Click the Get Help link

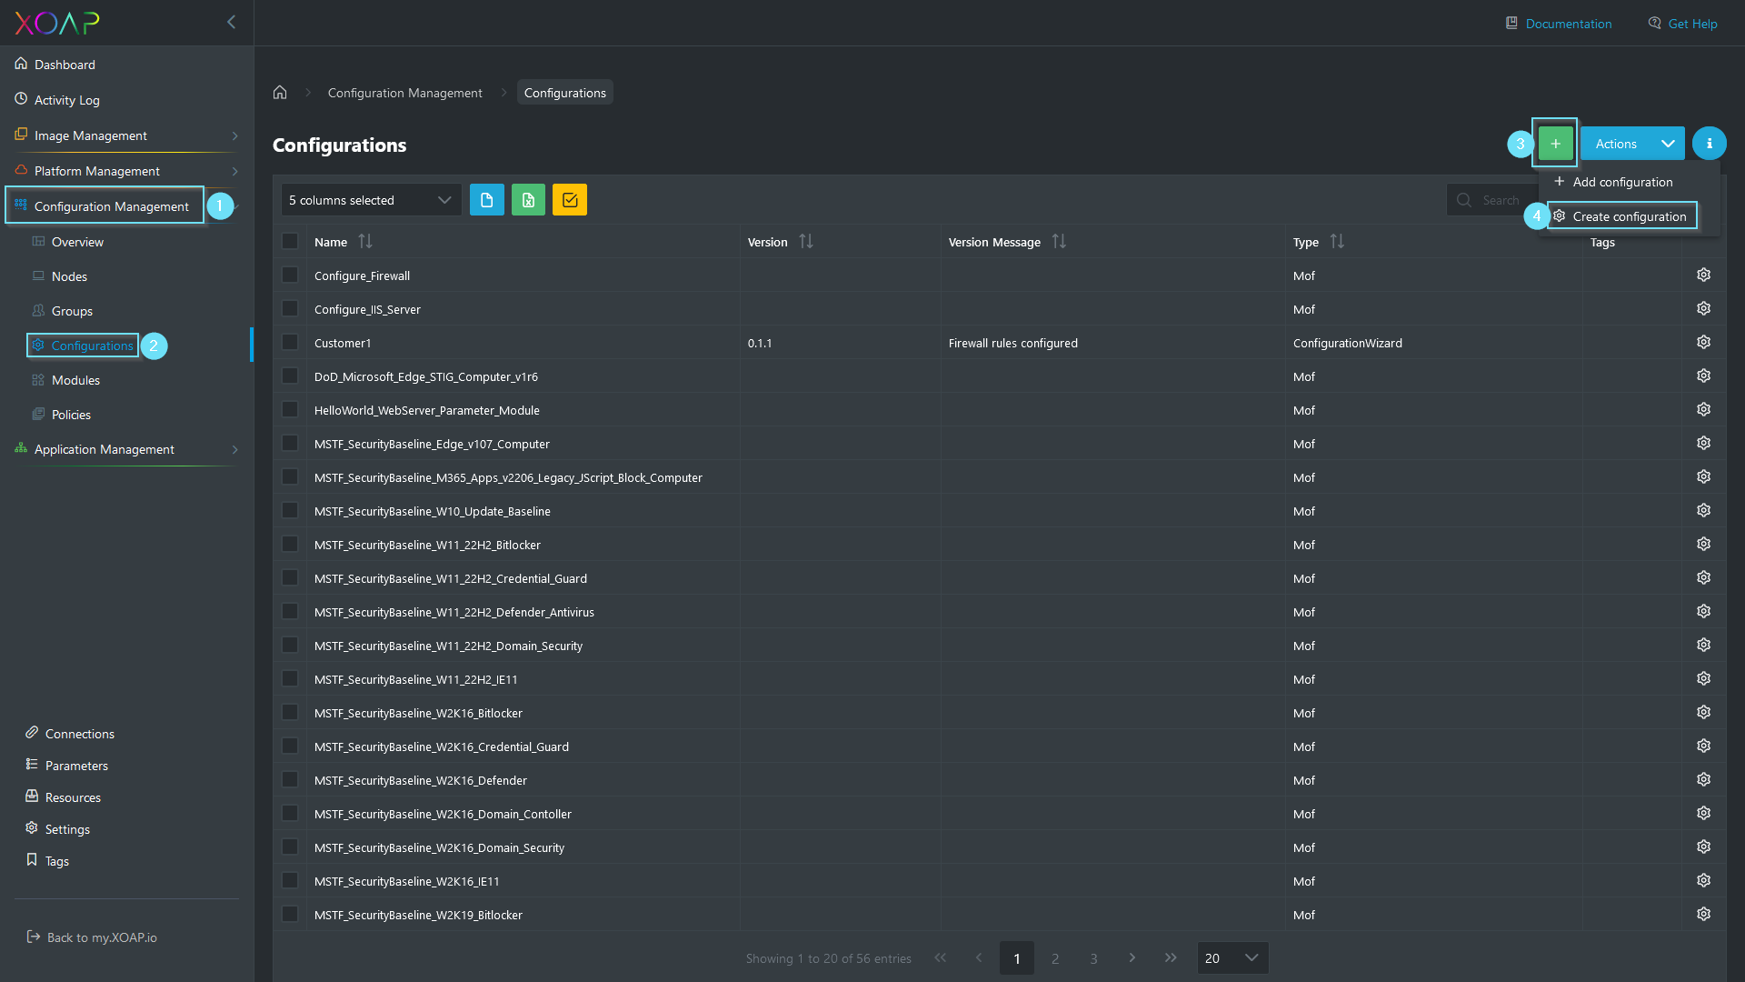[1682, 24]
